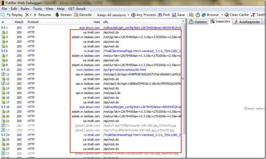Click the TmallClientHomePage URL in session 6
This screenshot has height=159, width=266.
(142, 51)
